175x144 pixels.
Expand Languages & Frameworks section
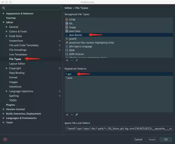[4, 118]
